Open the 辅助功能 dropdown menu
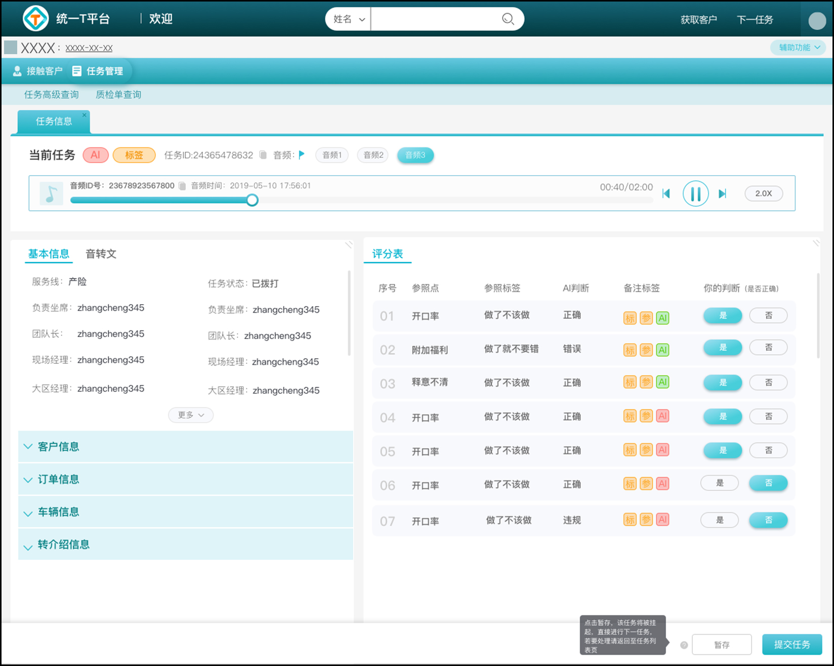The width and height of the screenshot is (834, 666). 799,48
